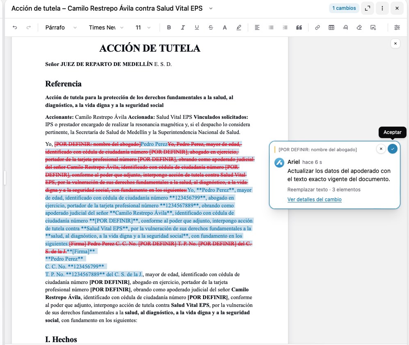This screenshot has height=345, width=409.
Task: Insert an image
Action: coord(373,27)
